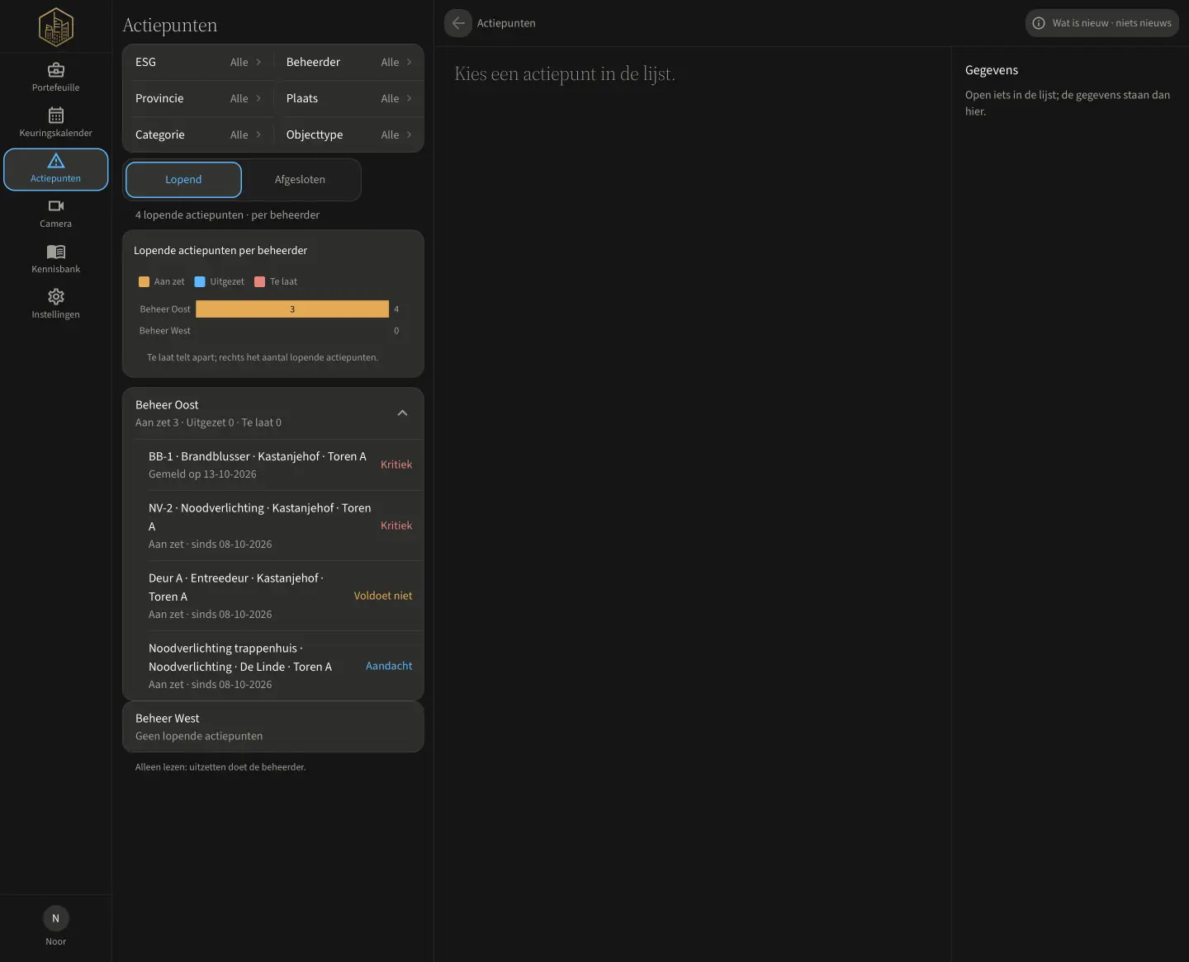Click the Te laat red legend swatch
Screen dimensions: 1189x962
tap(260, 281)
